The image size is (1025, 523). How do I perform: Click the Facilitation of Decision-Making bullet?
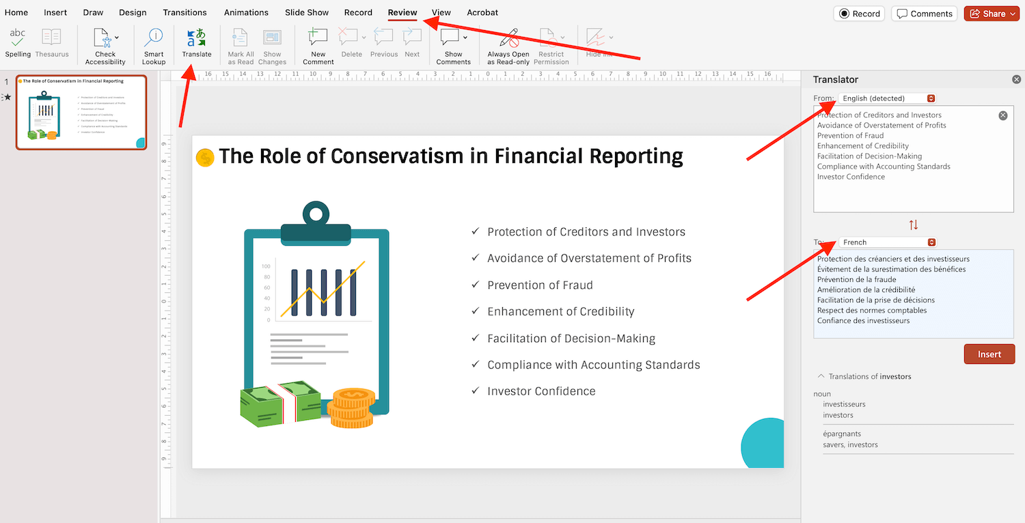571,339
